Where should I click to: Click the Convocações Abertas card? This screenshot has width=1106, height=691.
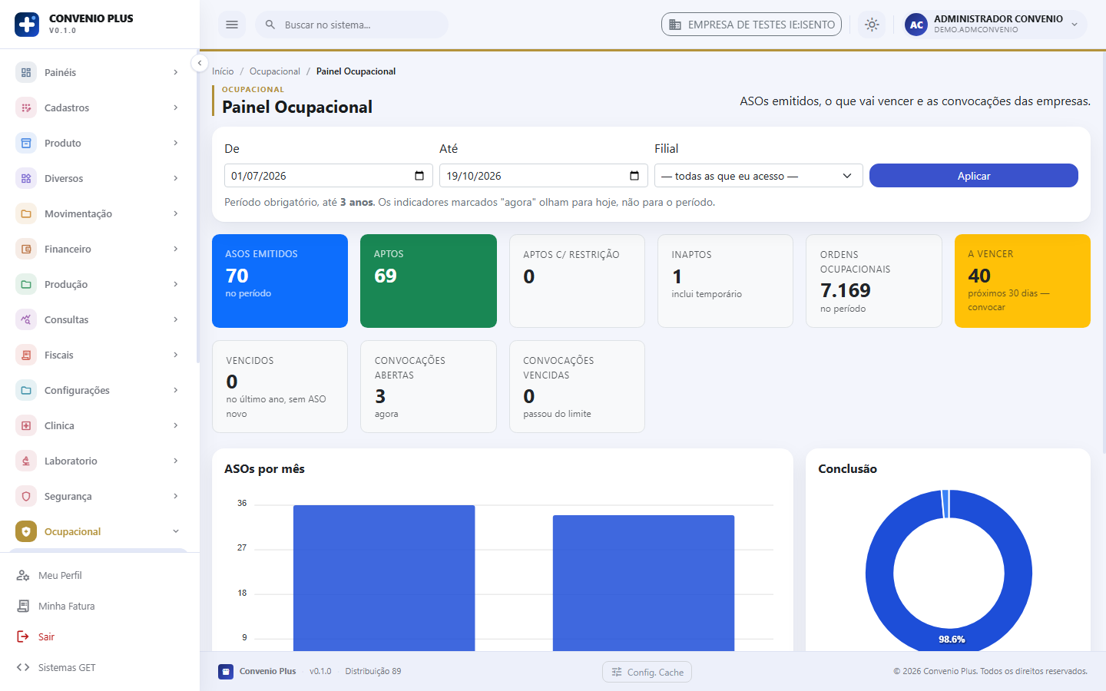click(x=429, y=386)
